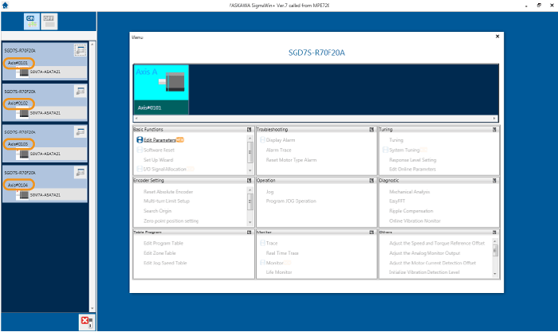Screen dimensions: 558x332
Task: Click the home icon in title bar
Action: [x=6, y=5]
